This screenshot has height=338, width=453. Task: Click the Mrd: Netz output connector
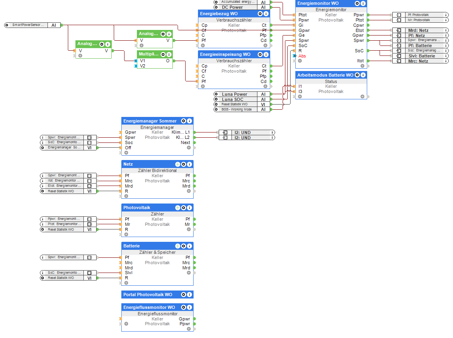(x=420, y=30)
